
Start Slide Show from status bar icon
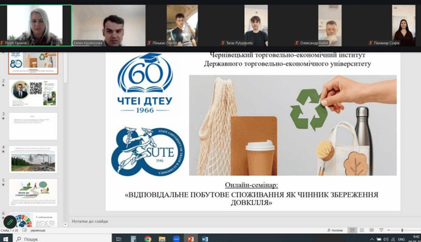381,230
